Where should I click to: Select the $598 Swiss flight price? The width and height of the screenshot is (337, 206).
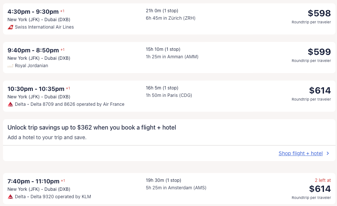(x=319, y=13)
